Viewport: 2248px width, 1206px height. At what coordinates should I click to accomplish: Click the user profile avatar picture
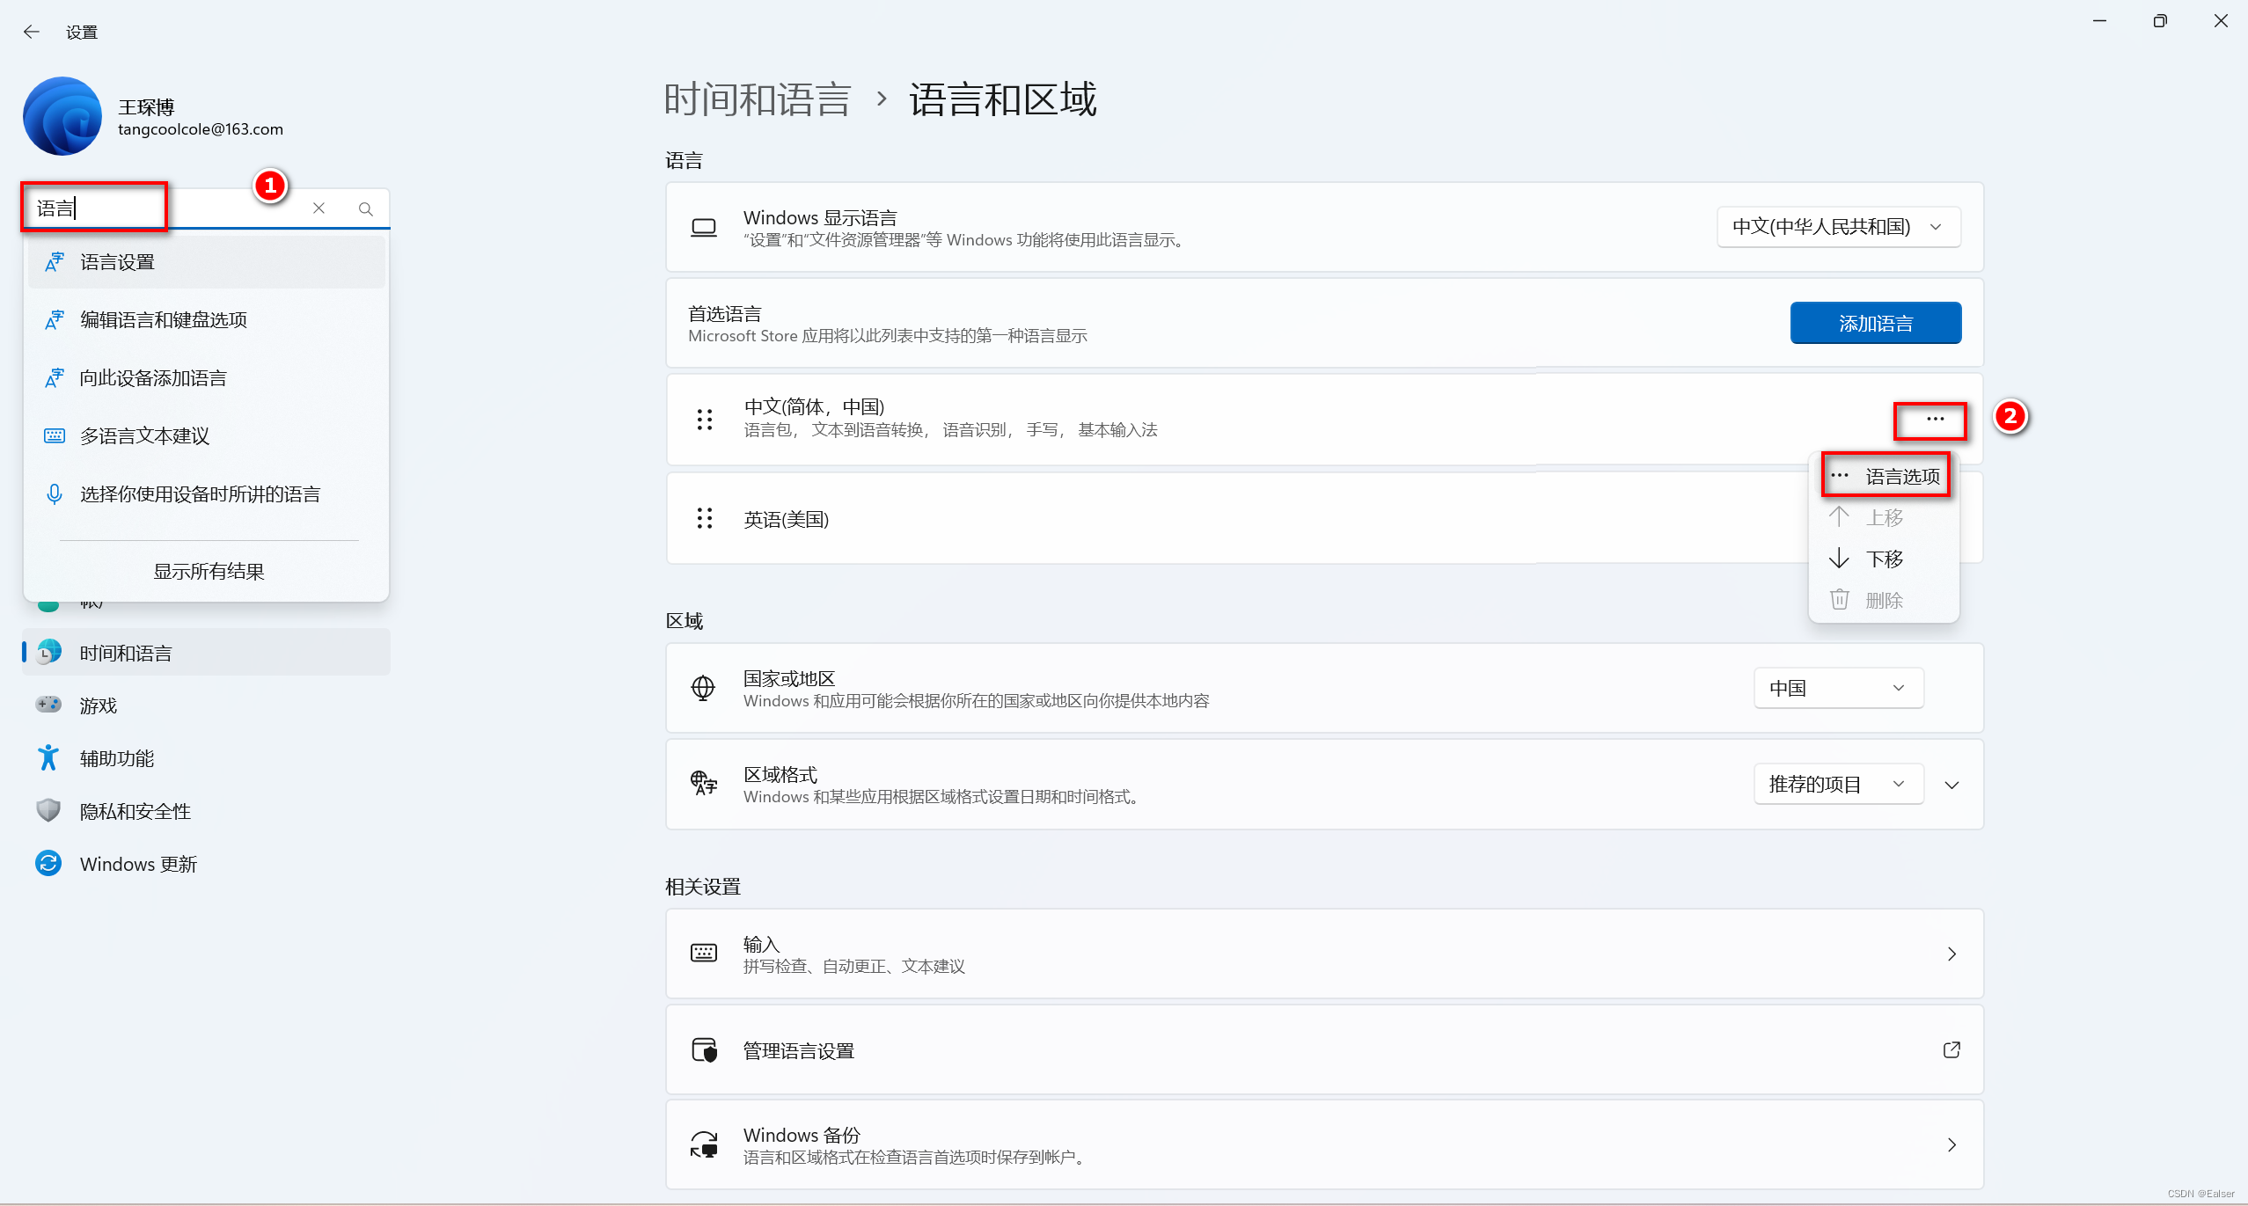point(62,115)
